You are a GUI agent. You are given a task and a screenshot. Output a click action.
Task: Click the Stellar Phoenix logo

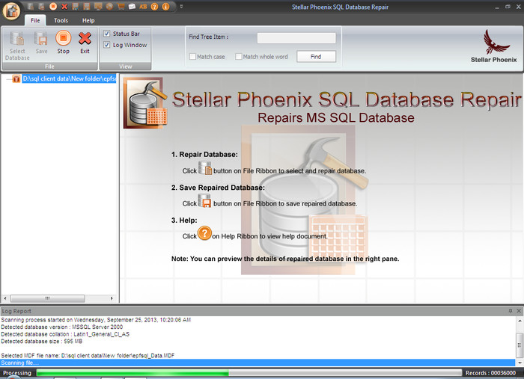tap(493, 46)
